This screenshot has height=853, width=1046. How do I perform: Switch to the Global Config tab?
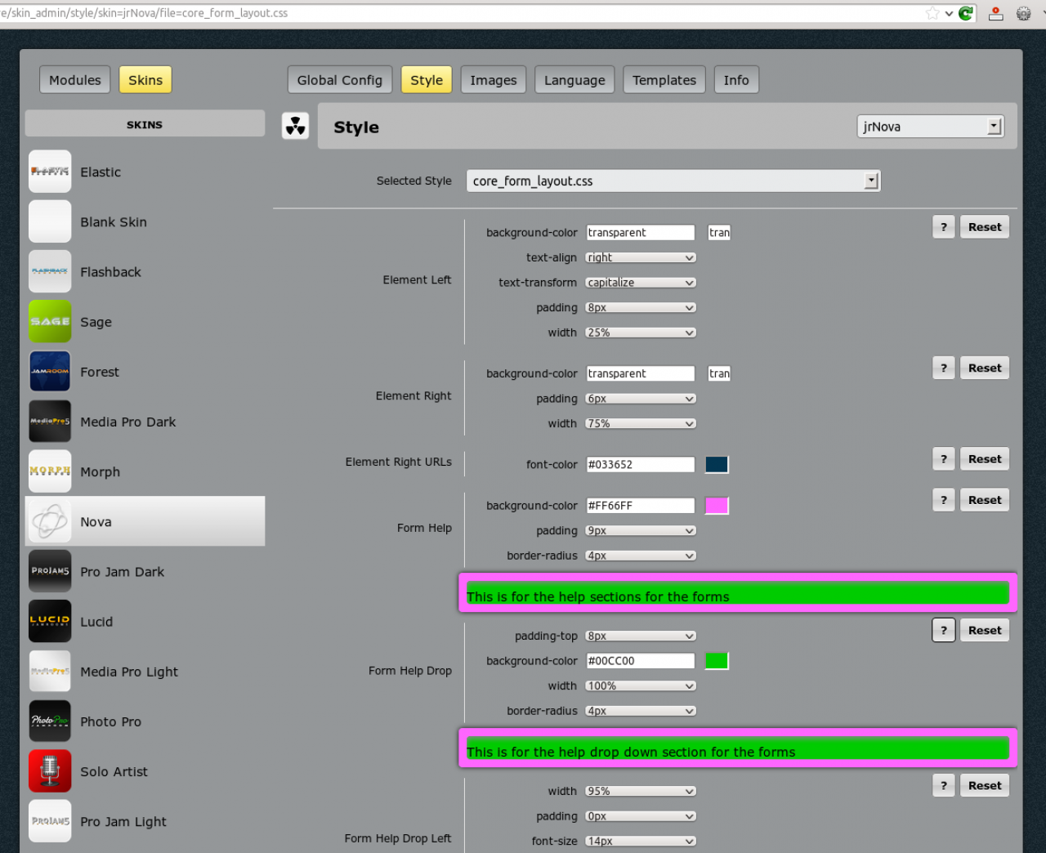pyautogui.click(x=339, y=80)
